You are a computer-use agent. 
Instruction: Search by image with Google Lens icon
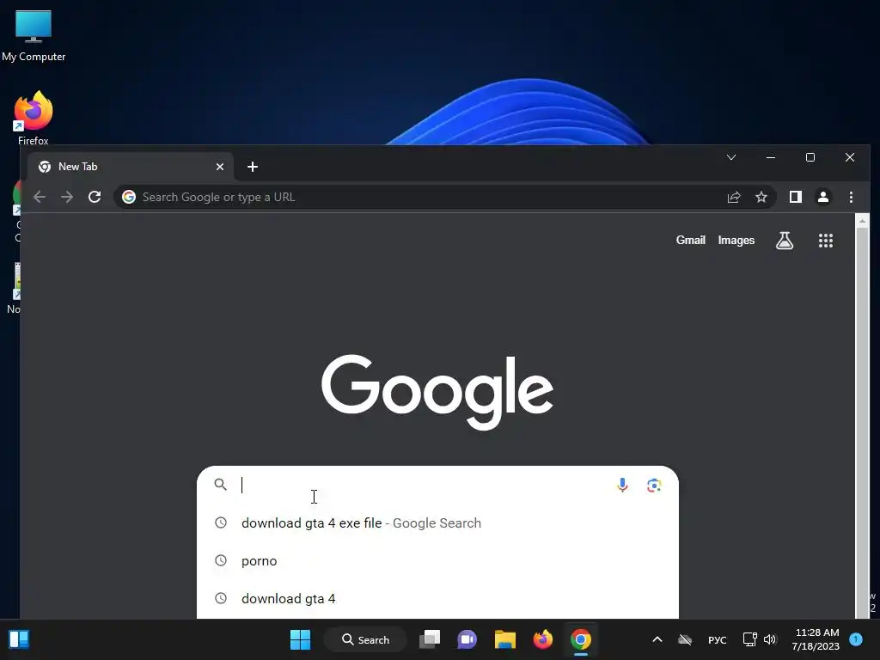click(x=654, y=485)
